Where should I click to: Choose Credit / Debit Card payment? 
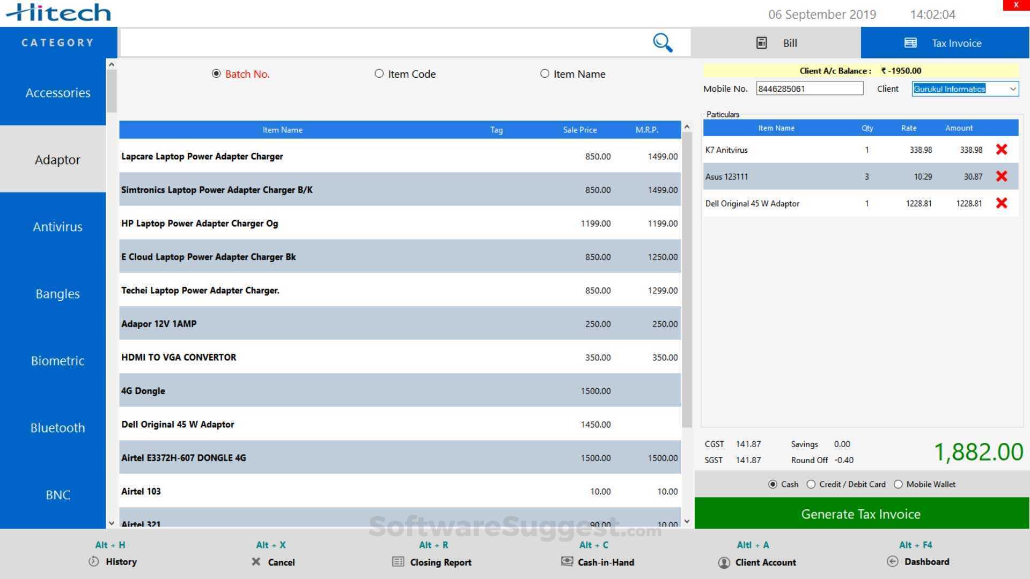click(811, 484)
